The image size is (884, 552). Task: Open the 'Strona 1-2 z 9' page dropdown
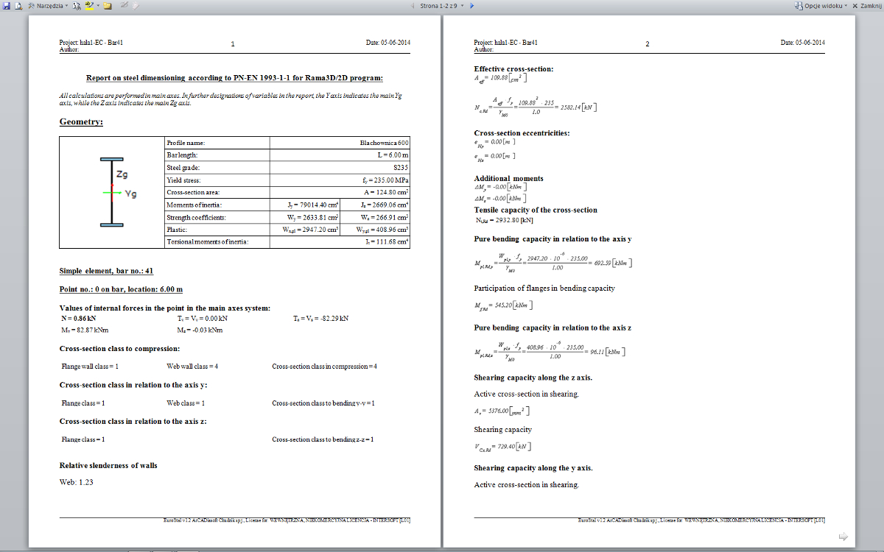pos(441,6)
